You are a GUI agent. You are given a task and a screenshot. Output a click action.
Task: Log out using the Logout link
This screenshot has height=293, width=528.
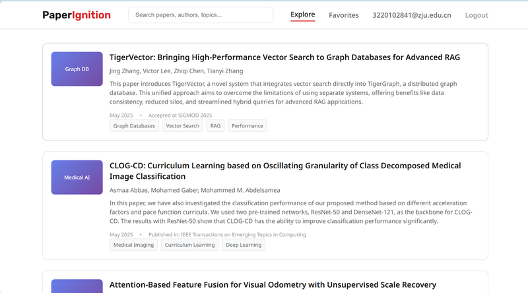(x=477, y=15)
